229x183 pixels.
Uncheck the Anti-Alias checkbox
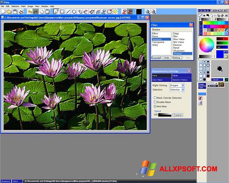click(155, 106)
